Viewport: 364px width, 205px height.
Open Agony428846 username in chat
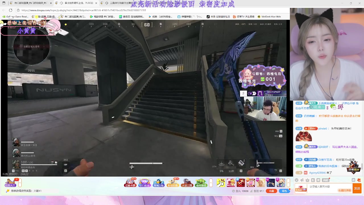(317, 173)
